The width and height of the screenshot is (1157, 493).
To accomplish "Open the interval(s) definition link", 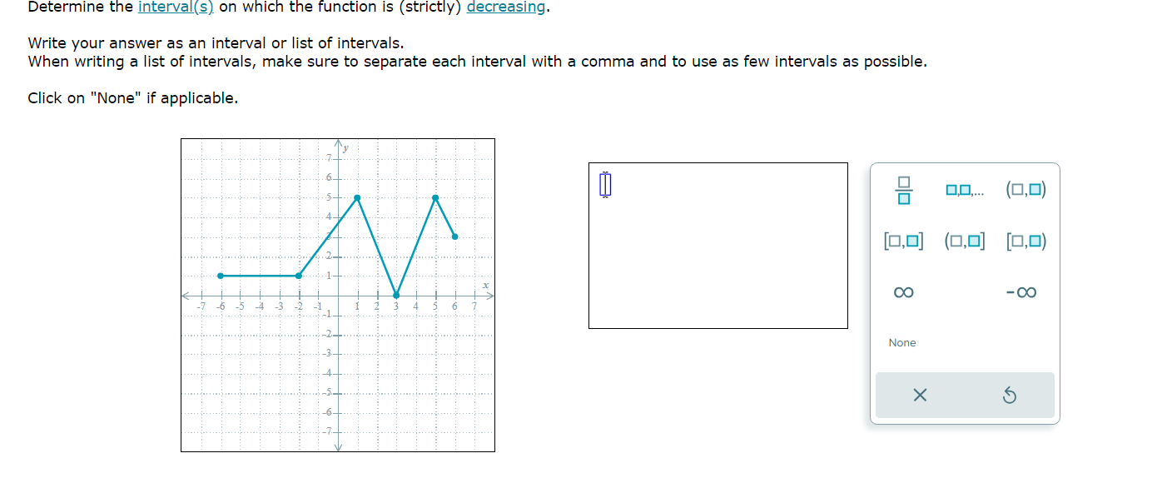I will click(176, 7).
